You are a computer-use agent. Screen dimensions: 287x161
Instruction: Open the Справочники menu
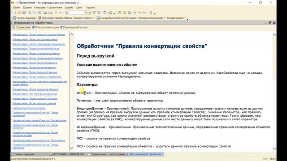click(x=55, y=8)
